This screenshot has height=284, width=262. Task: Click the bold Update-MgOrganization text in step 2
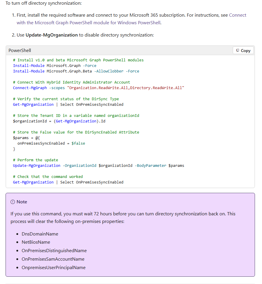pos(52,35)
